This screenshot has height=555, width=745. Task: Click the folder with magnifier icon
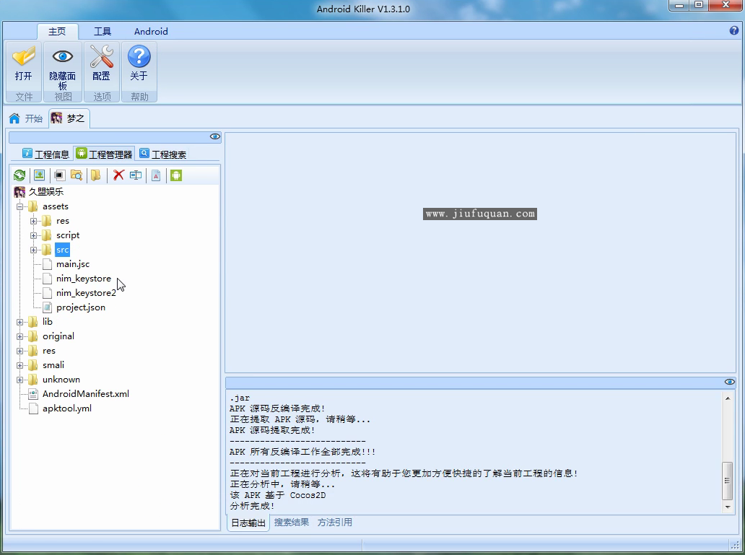click(x=77, y=175)
